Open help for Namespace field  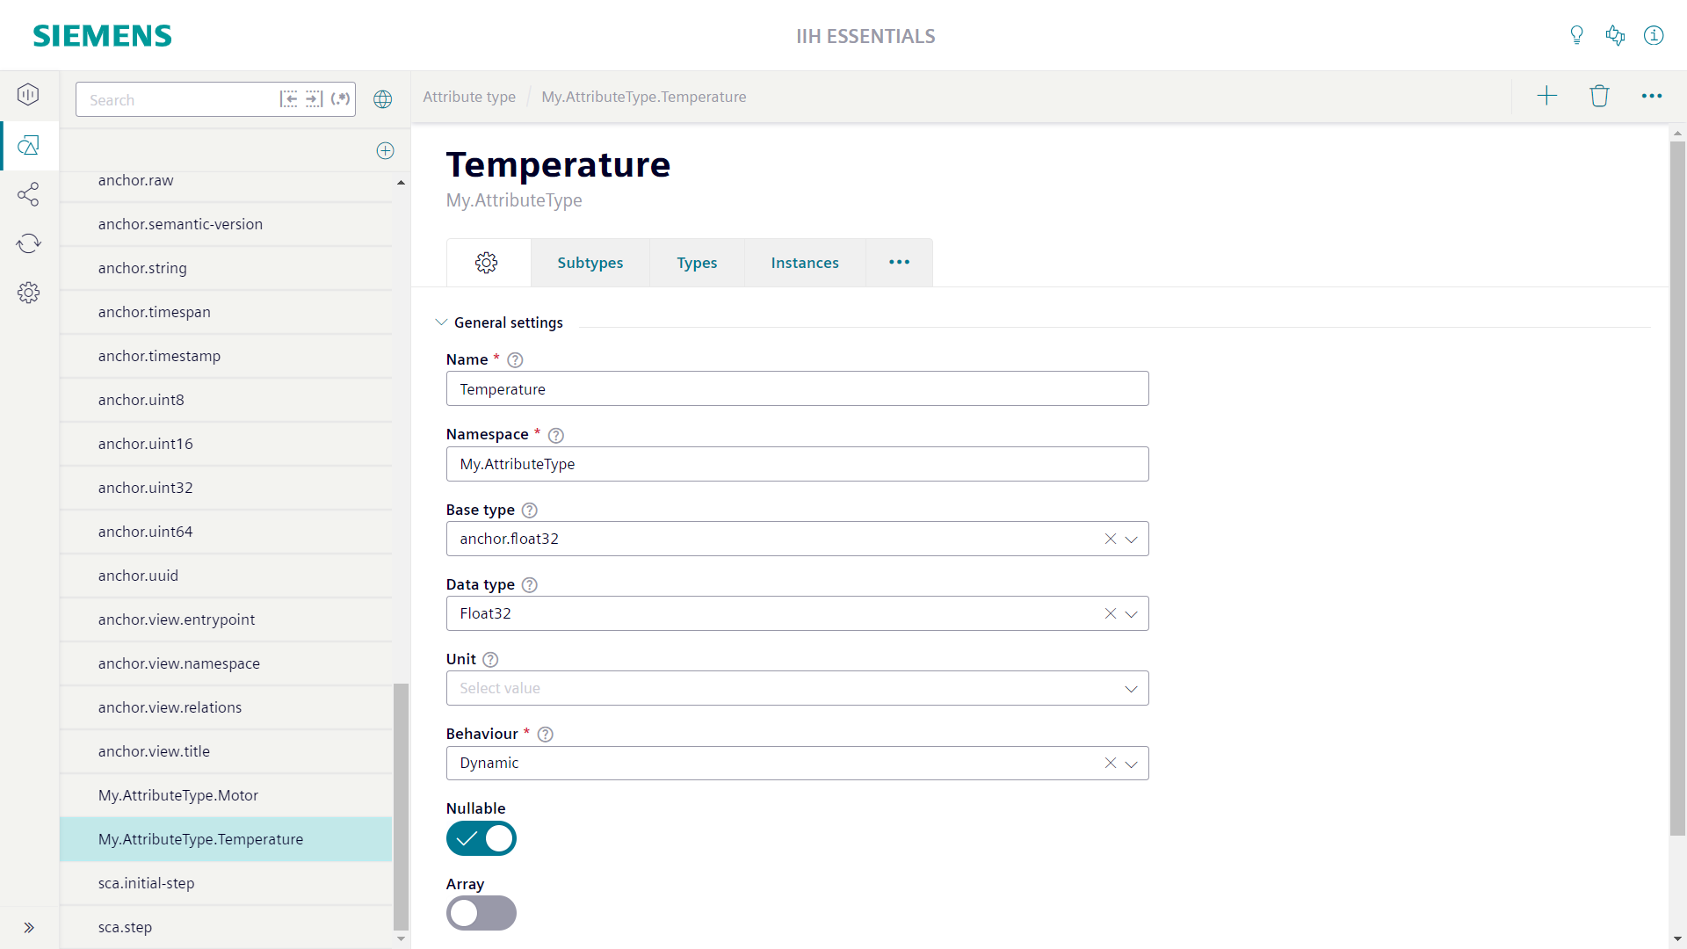pos(556,435)
